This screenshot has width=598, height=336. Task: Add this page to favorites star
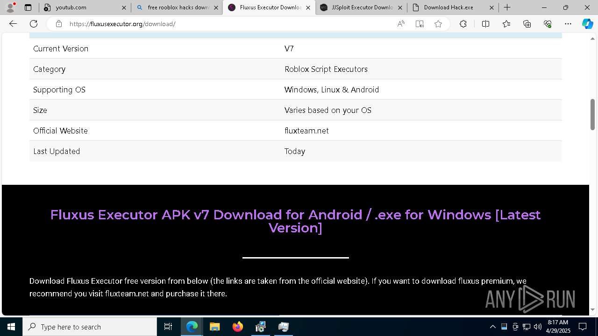438,24
